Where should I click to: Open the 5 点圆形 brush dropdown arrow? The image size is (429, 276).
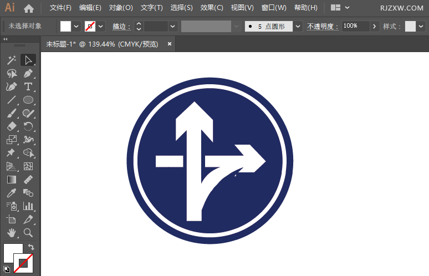click(x=298, y=27)
